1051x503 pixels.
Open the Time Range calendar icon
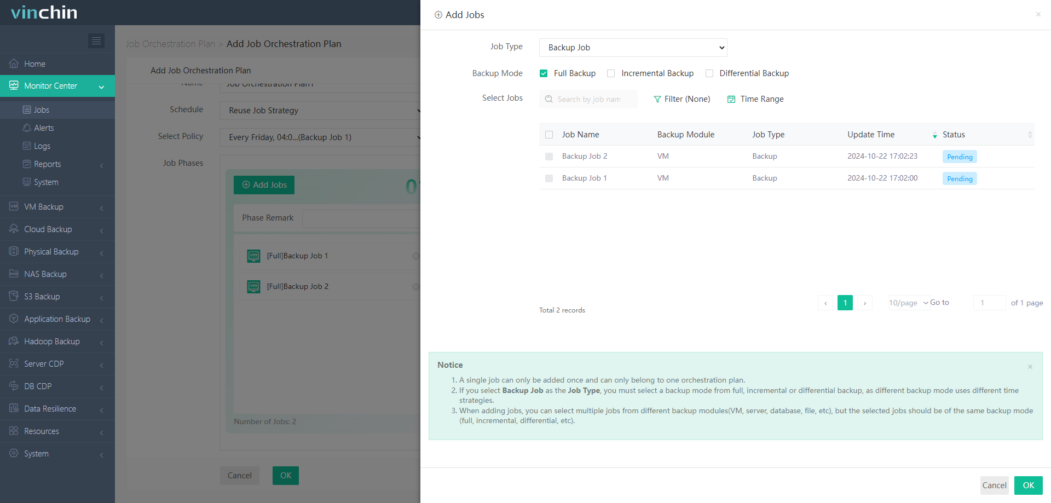(x=731, y=99)
